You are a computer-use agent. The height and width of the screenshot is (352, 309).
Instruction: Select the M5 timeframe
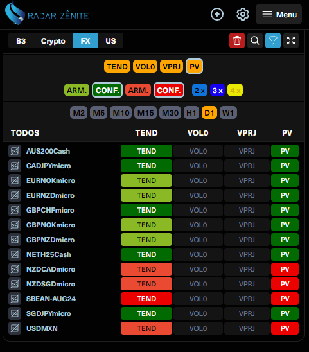(x=98, y=112)
